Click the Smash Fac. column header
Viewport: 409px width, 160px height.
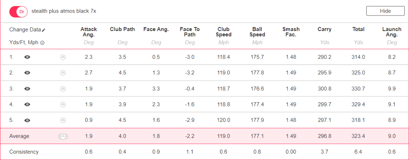tap(291, 32)
